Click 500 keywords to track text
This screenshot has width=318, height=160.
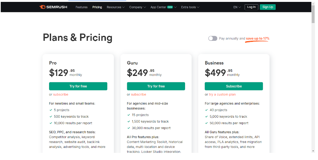[x=71, y=117]
